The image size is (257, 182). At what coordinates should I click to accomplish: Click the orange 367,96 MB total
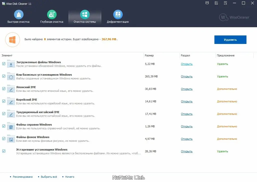pyautogui.click(x=109, y=39)
